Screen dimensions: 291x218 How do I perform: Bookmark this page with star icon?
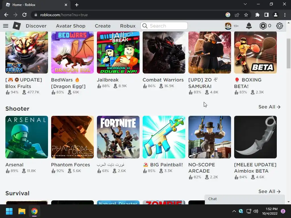click(246, 15)
